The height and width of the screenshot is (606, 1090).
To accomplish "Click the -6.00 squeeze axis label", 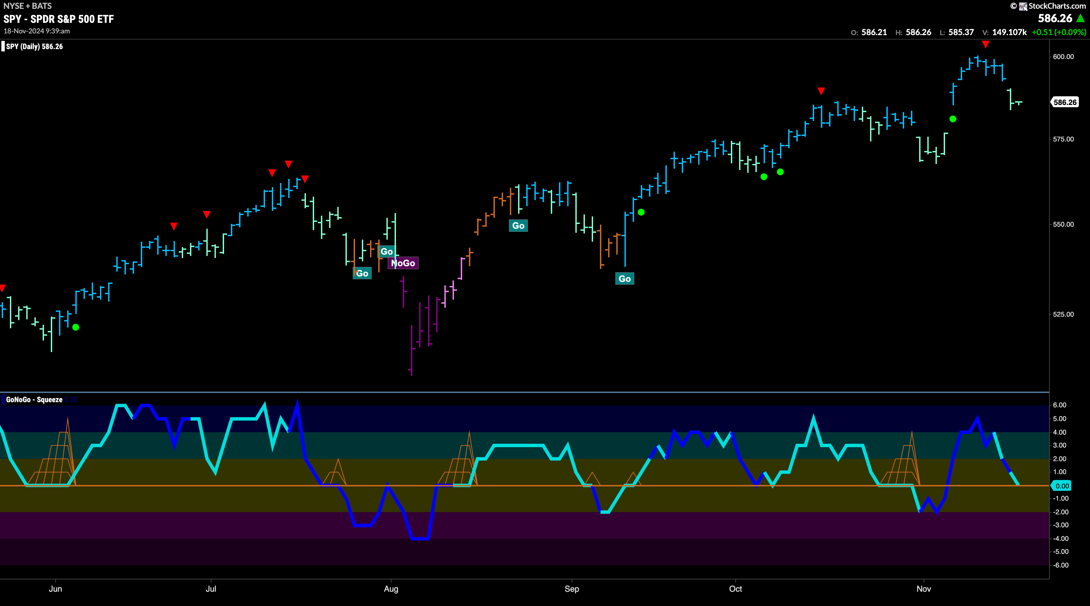I will click(x=1060, y=565).
